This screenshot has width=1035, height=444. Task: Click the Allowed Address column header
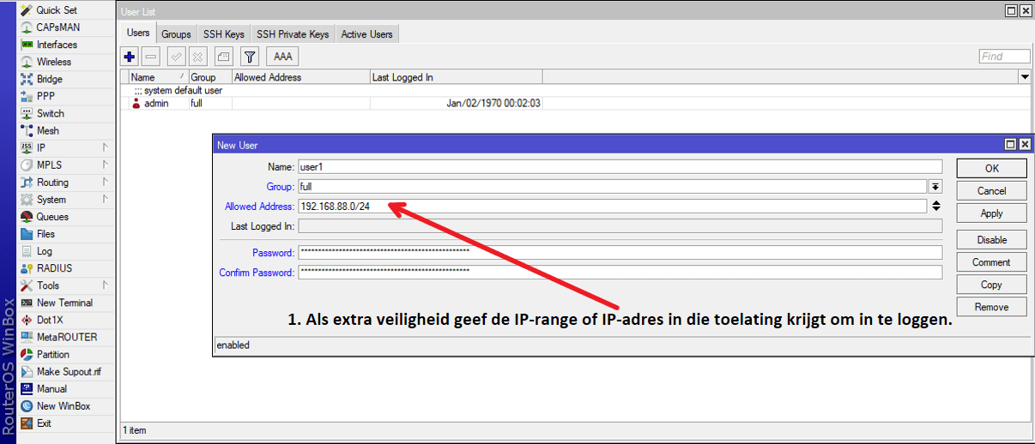(300, 77)
